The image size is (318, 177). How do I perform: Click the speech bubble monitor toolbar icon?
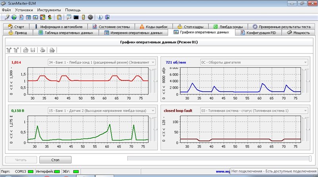click(x=69, y=17)
